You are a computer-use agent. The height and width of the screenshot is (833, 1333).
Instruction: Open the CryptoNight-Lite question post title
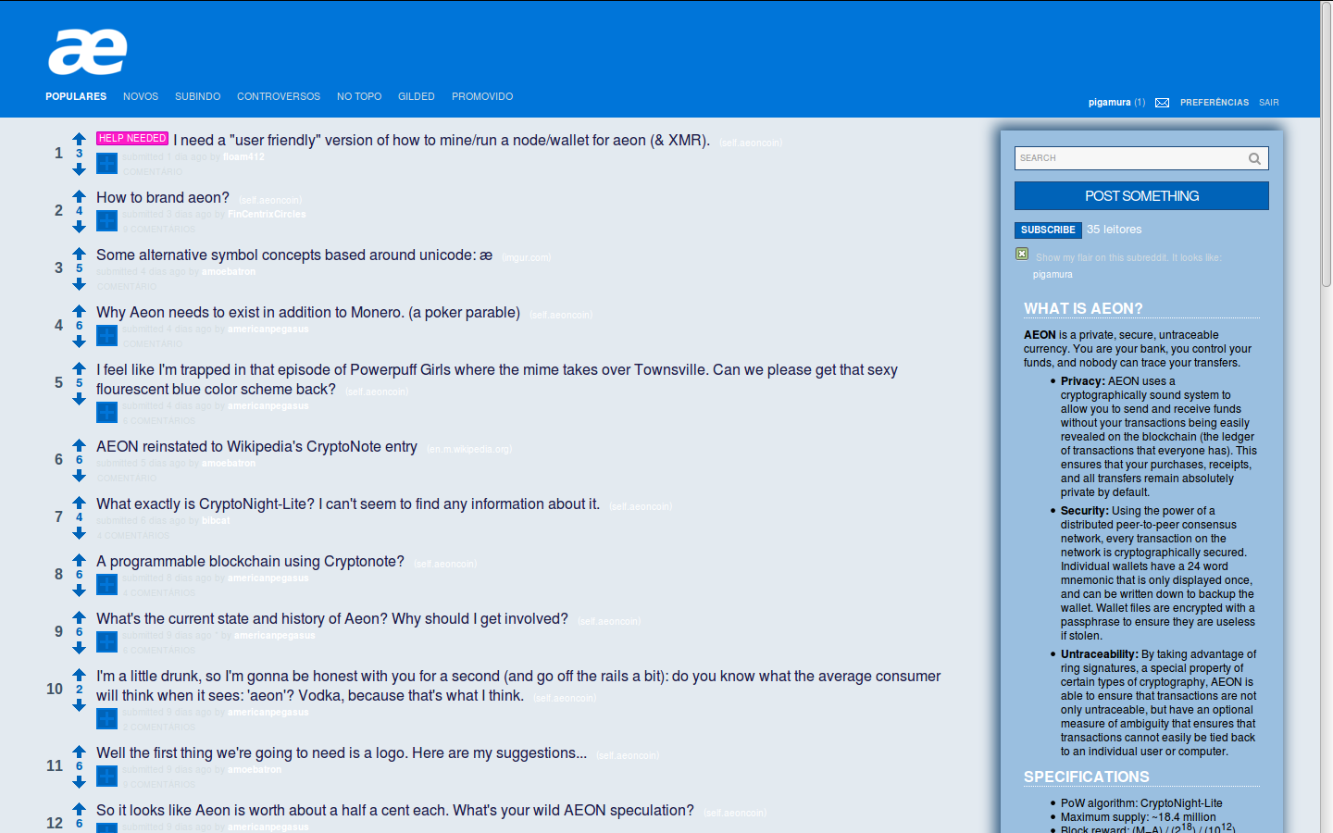pos(348,504)
